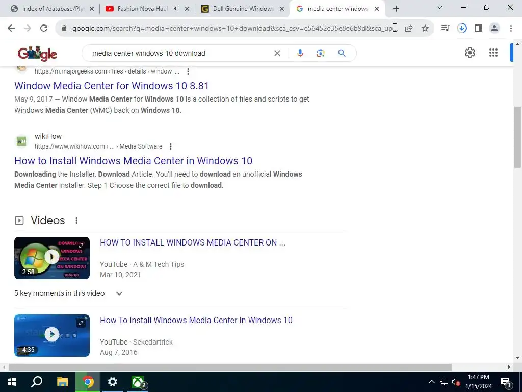Viewport: 522px width, 392px height.
Task: Open the notification center icon
Action: 506,382
